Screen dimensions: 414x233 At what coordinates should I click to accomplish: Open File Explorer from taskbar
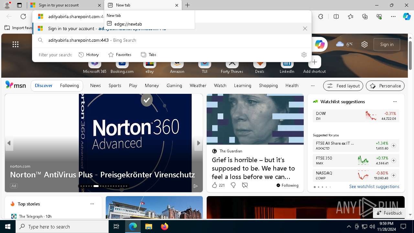click(148, 227)
